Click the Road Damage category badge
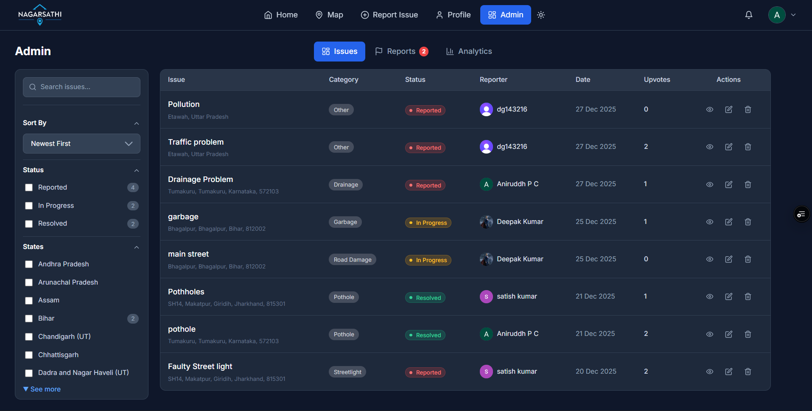 pyautogui.click(x=353, y=260)
